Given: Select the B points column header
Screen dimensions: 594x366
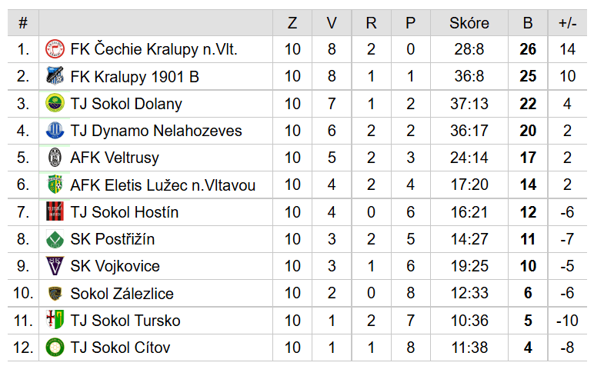Looking at the screenshot, I should click(x=528, y=23).
